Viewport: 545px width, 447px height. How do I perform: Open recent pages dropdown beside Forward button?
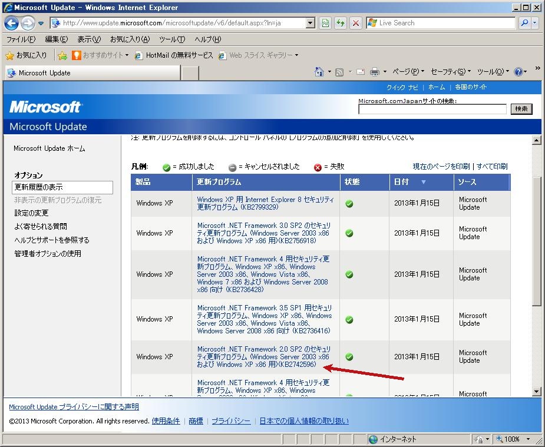coord(41,24)
